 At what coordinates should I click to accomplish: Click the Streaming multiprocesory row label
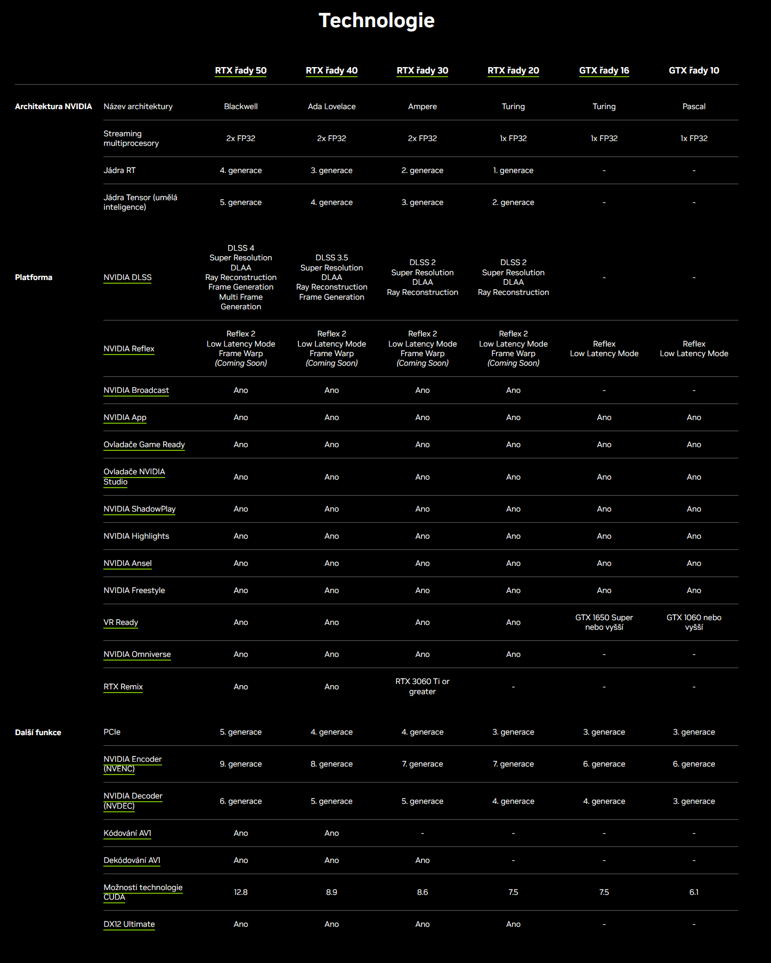(x=131, y=138)
